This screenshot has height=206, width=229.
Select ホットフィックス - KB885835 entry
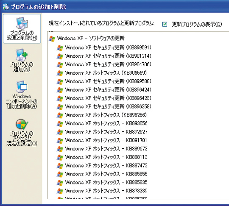[x=106, y=182]
